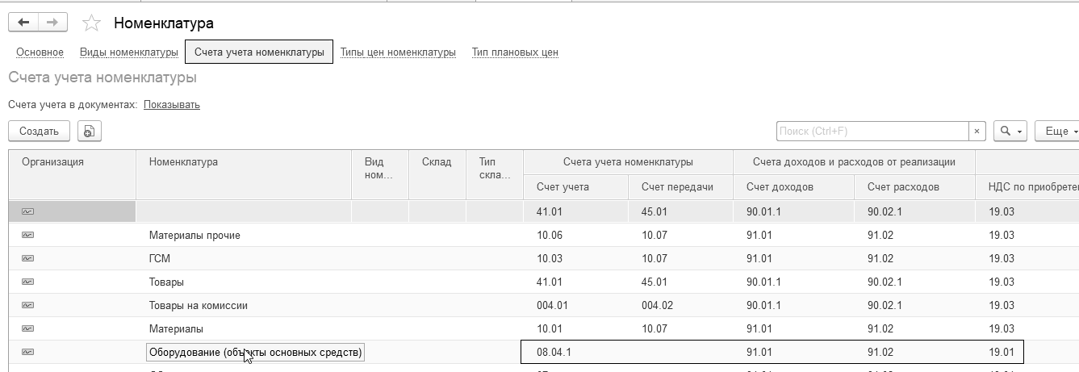
Task: Focus the Поиск (Ctrl+F) search field
Action: point(872,132)
